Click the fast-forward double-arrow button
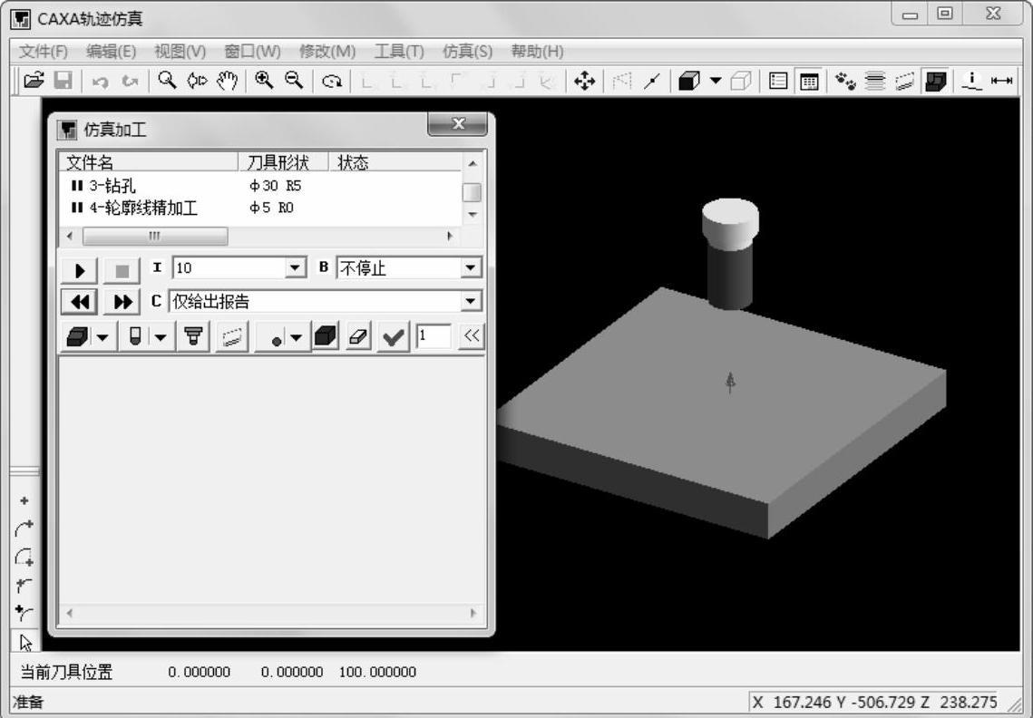This screenshot has width=1033, height=718. click(122, 302)
